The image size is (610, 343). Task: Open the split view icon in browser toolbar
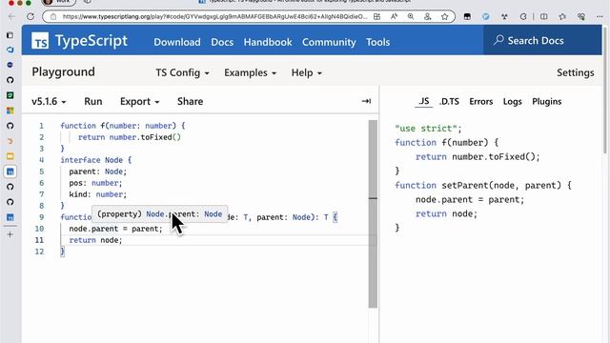tap(544, 16)
